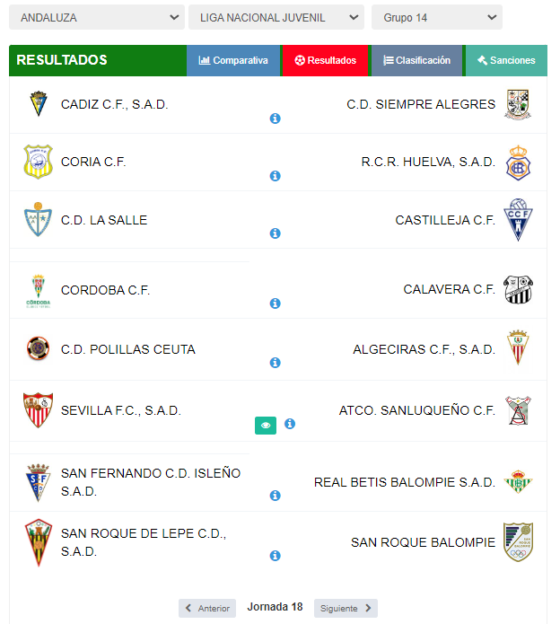
Task: Open info icon for San Roque de Lepe match
Action: coord(275,556)
